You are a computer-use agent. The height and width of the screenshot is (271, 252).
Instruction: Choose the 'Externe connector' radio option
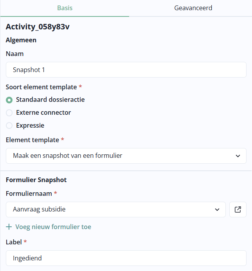pos(9,113)
